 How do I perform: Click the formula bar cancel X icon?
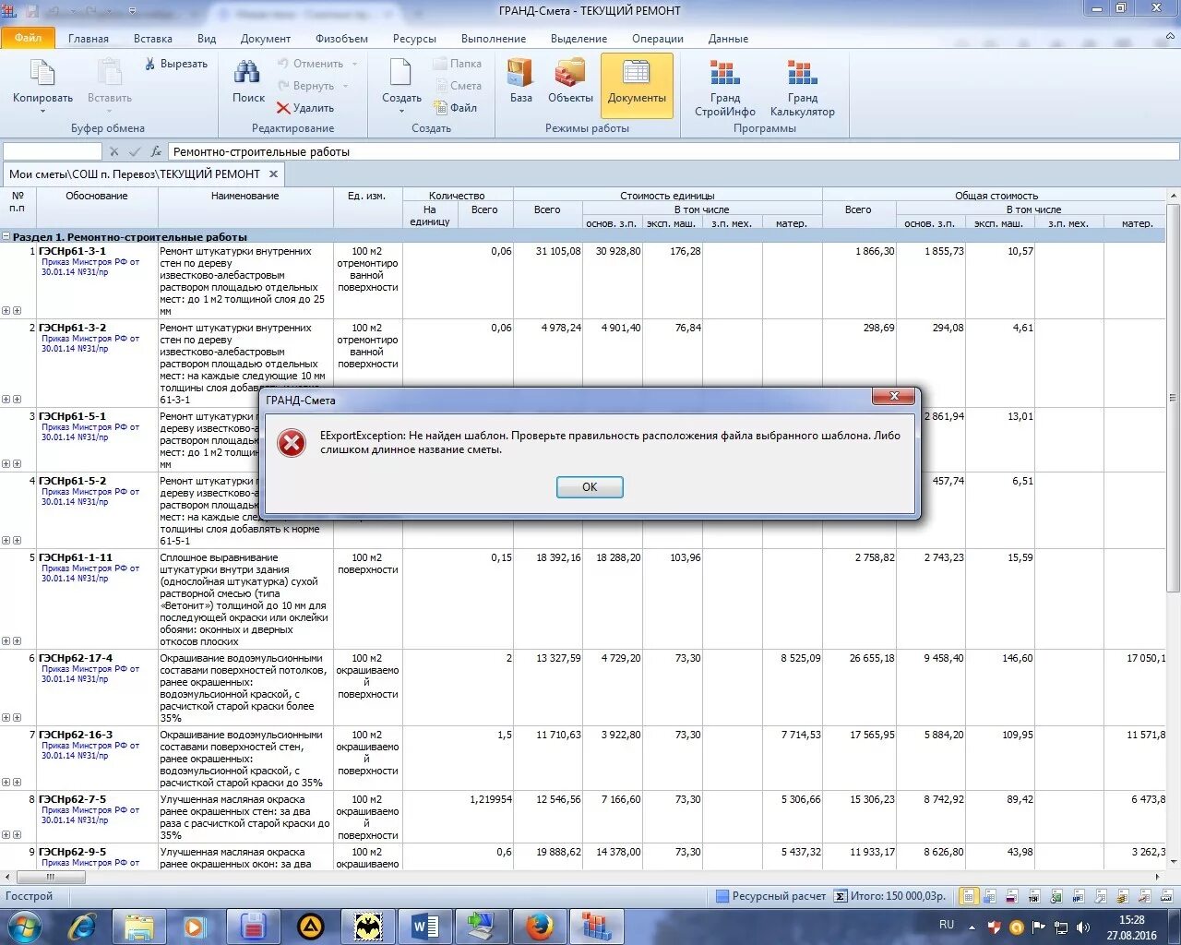[x=114, y=151]
